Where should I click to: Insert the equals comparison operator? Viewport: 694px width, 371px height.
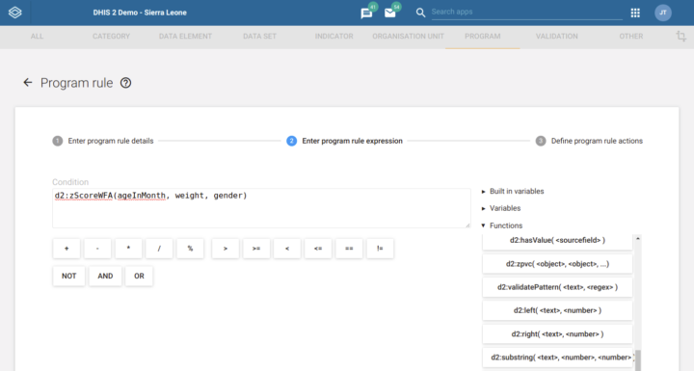click(349, 249)
